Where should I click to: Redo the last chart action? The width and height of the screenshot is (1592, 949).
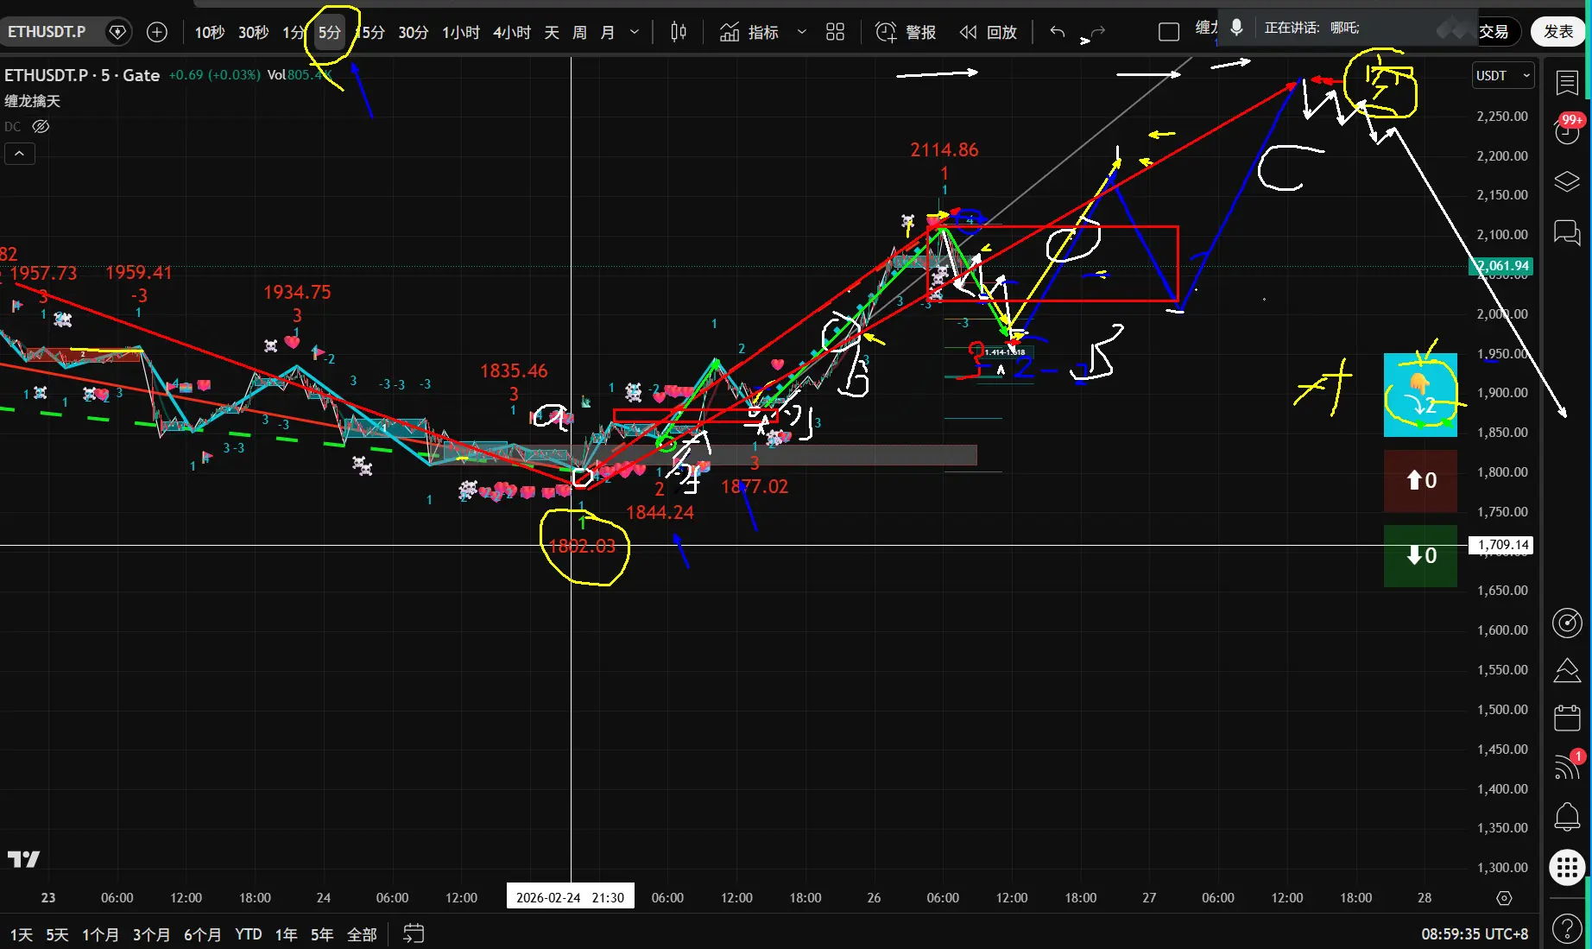1097,32
